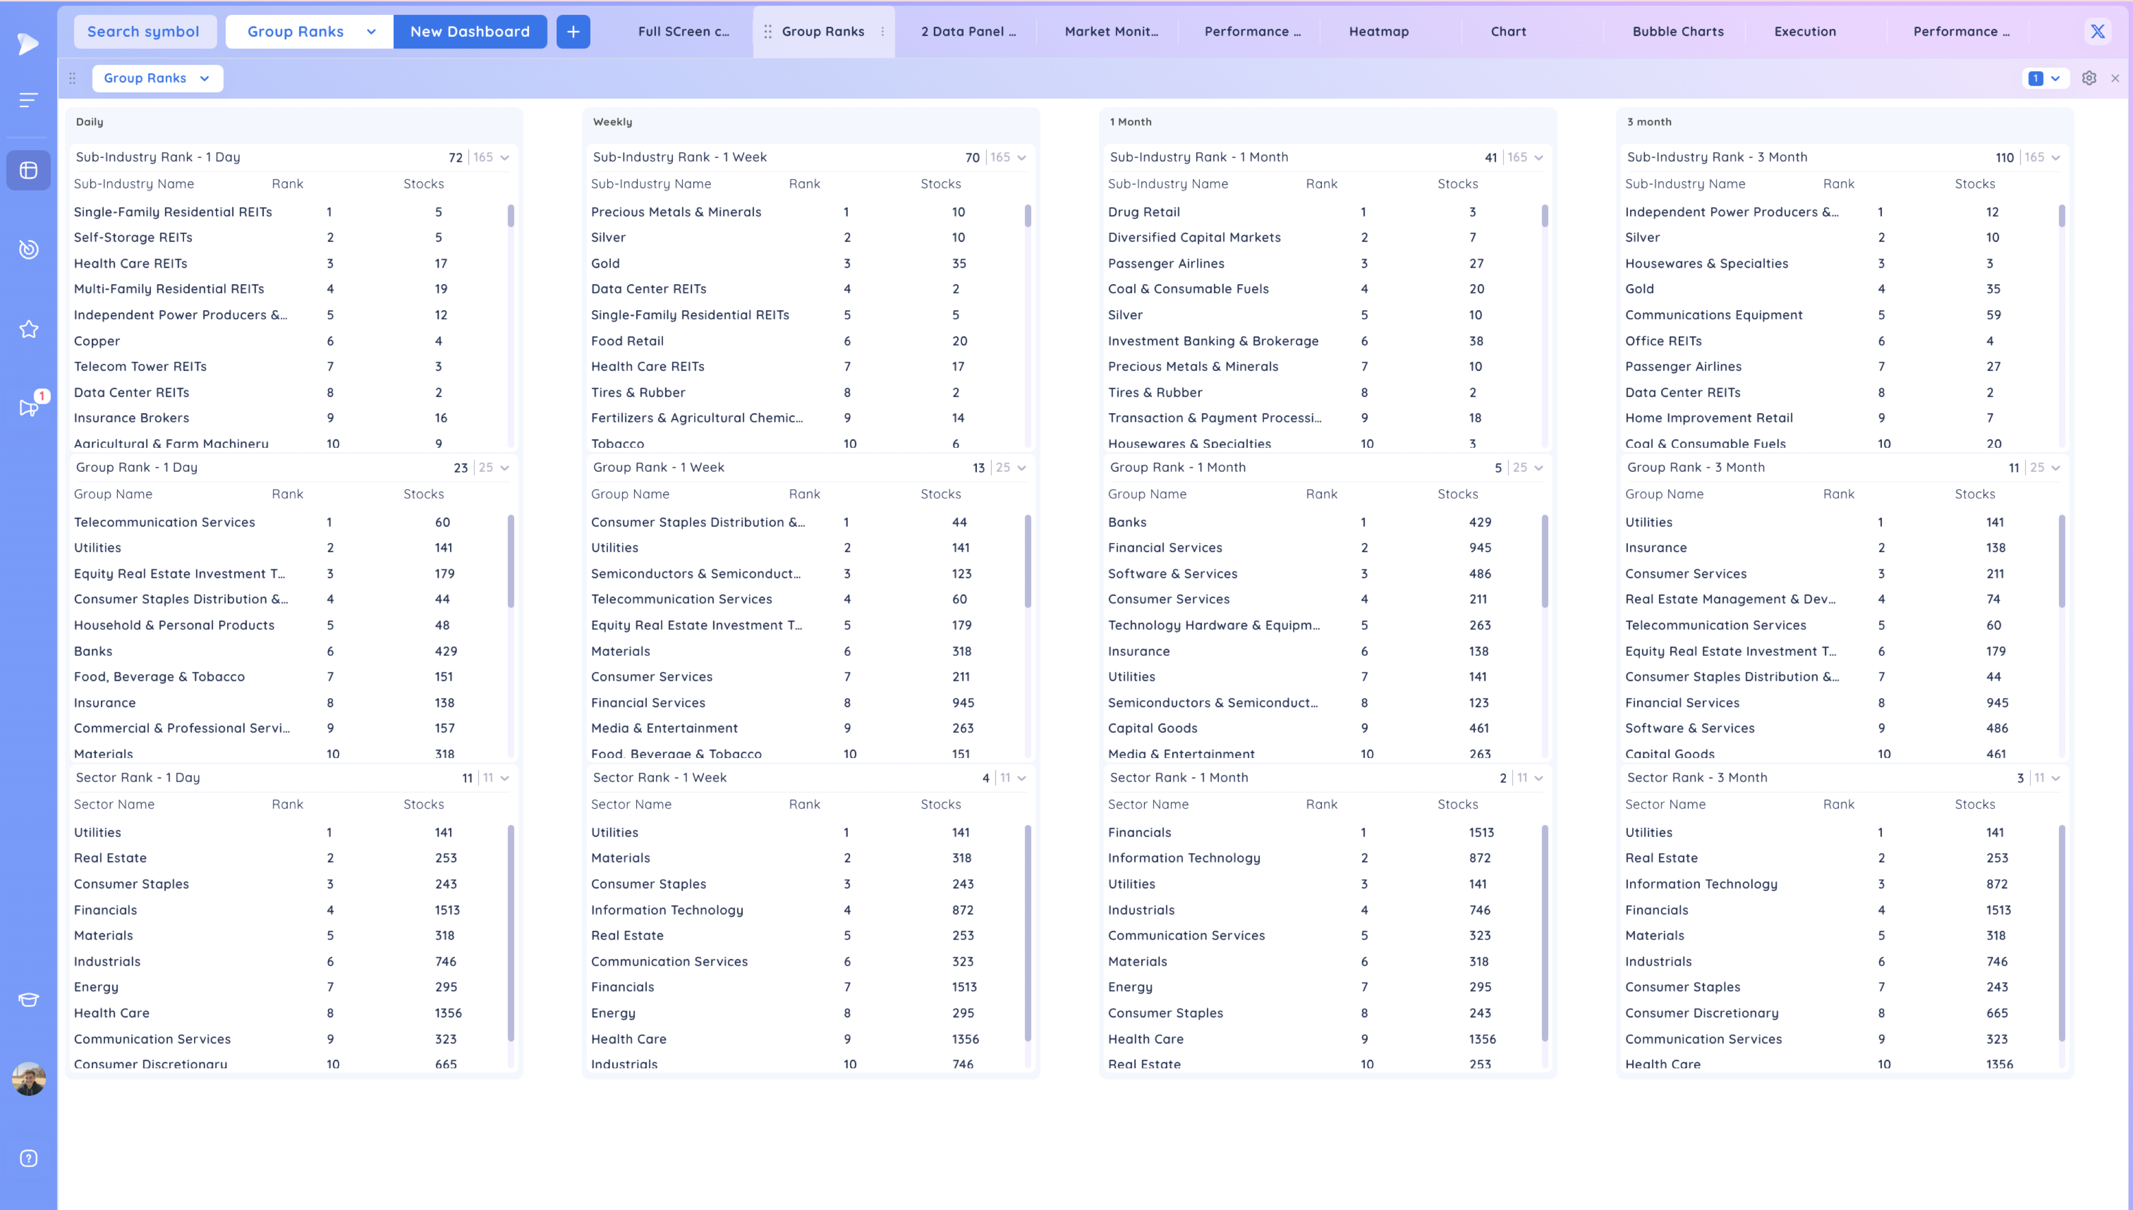Switch to the Bubble Charts tab
The height and width of the screenshot is (1210, 2133).
[1678, 31]
